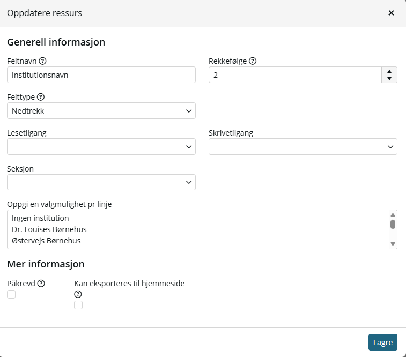This screenshot has height=357, width=406.
Task: Click the 'Ingen institution' line
Action: [x=40, y=218]
